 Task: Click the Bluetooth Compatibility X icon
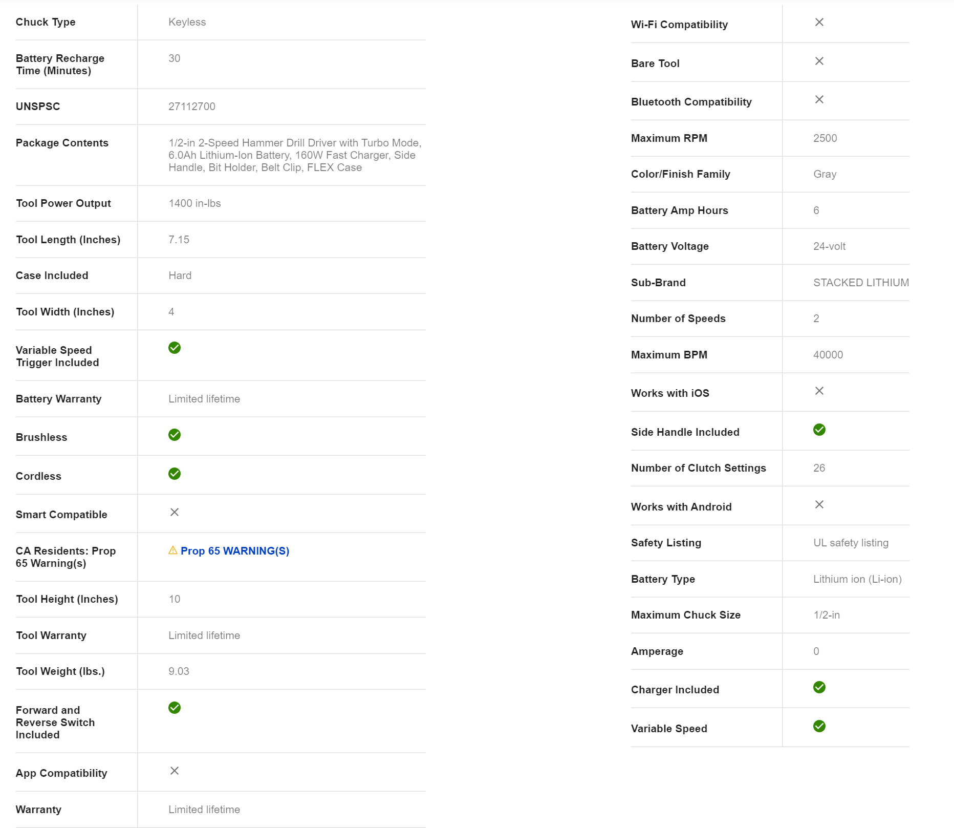tap(819, 99)
